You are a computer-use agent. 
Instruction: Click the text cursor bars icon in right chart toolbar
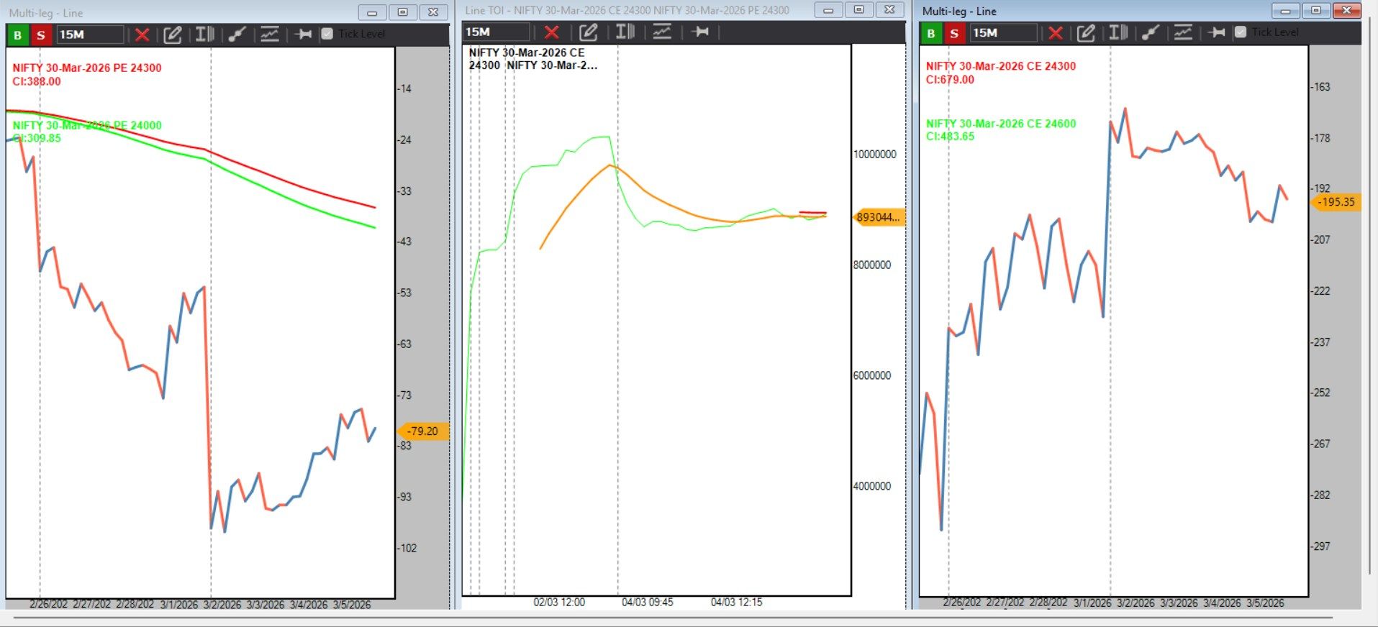tap(1118, 32)
